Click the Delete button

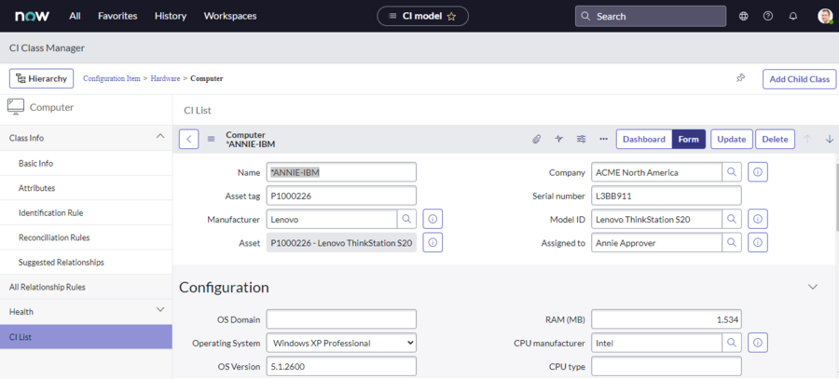pyautogui.click(x=775, y=139)
